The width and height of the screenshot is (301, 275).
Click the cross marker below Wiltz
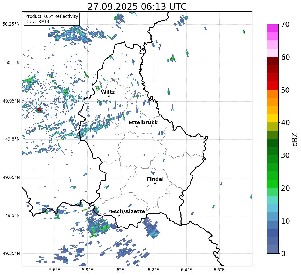click(x=109, y=96)
